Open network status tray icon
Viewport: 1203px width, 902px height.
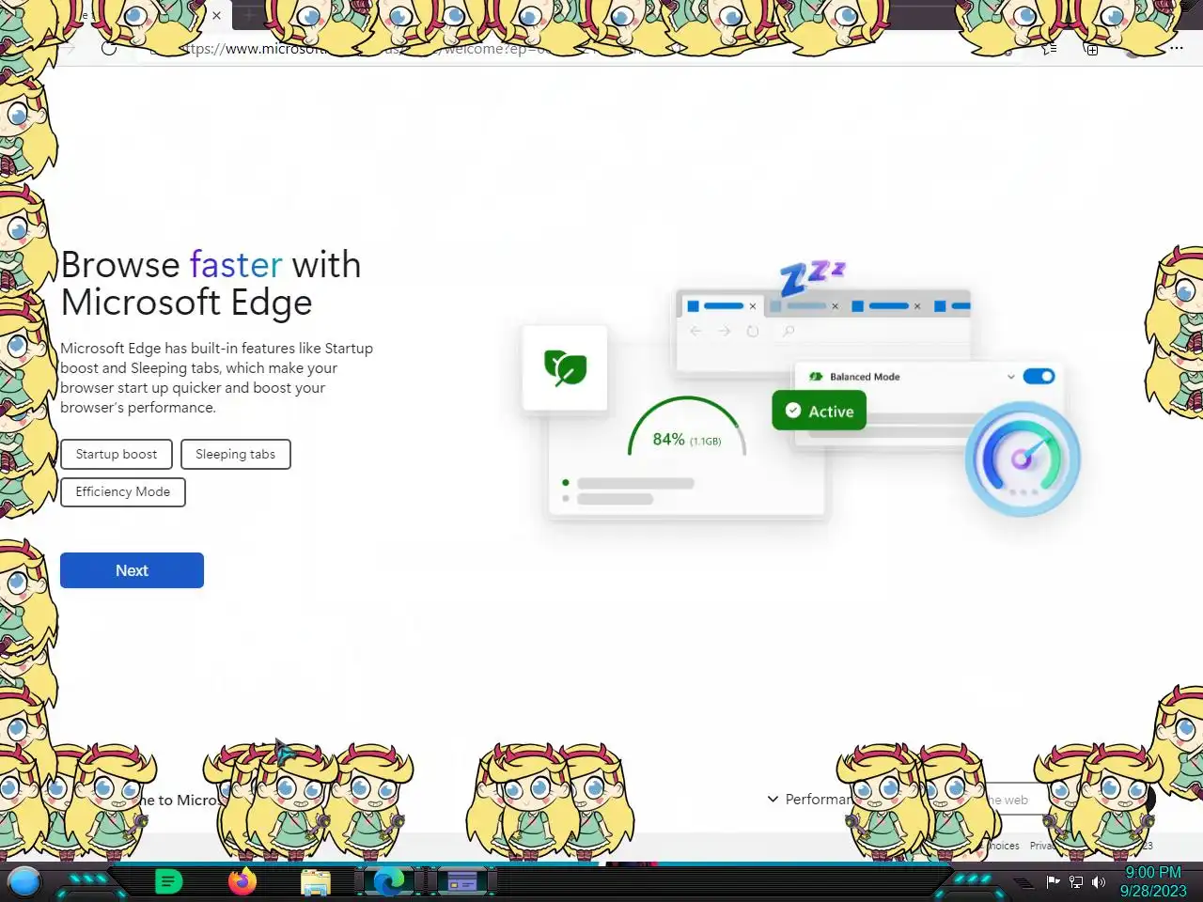coord(1076,881)
